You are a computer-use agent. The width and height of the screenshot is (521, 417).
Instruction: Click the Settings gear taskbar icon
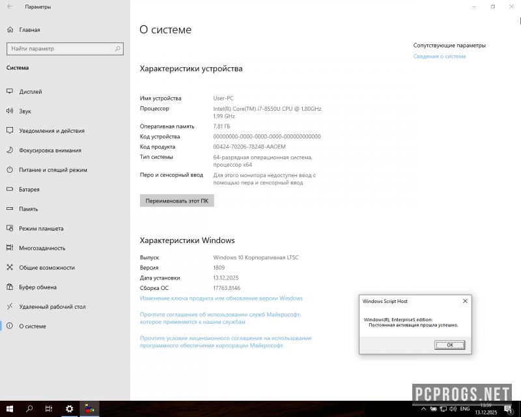click(x=70, y=409)
